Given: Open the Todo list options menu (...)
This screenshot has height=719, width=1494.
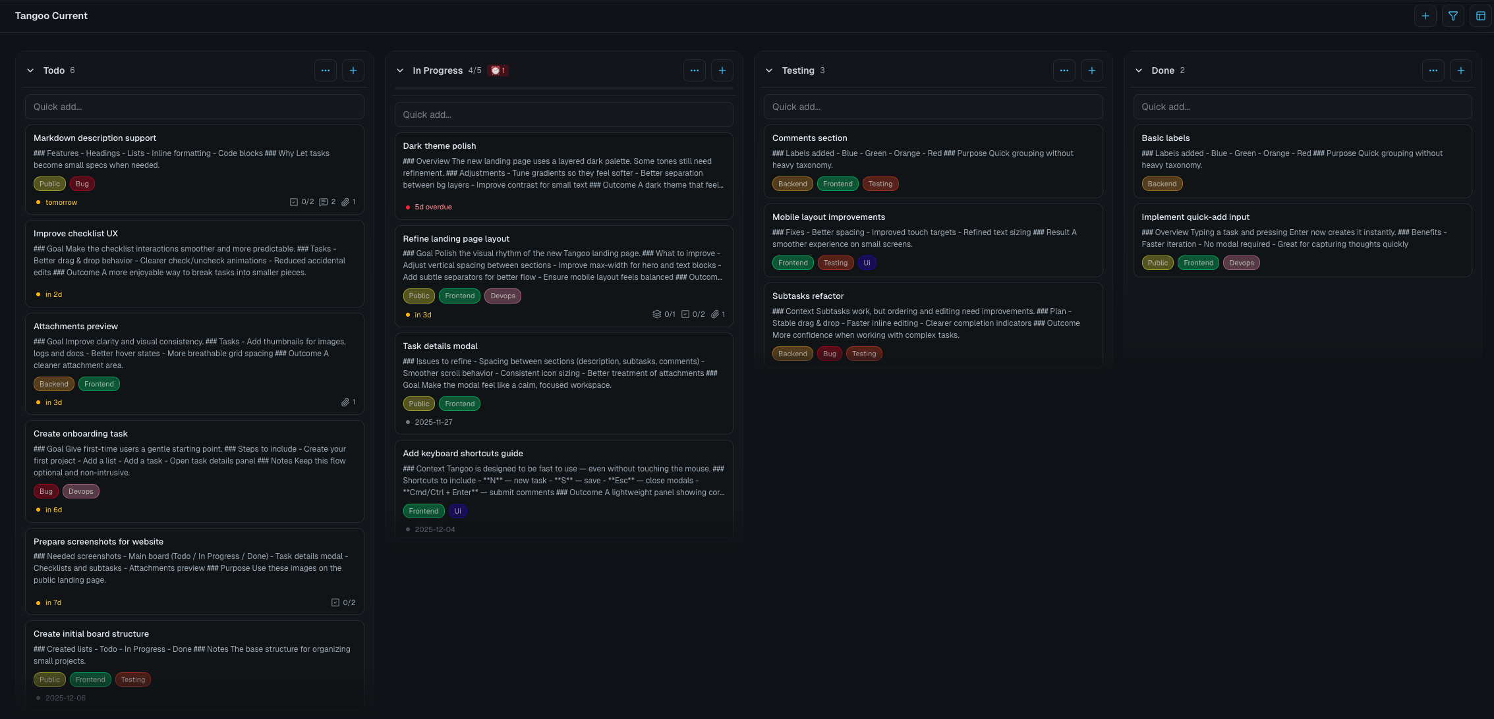Looking at the screenshot, I should point(326,70).
